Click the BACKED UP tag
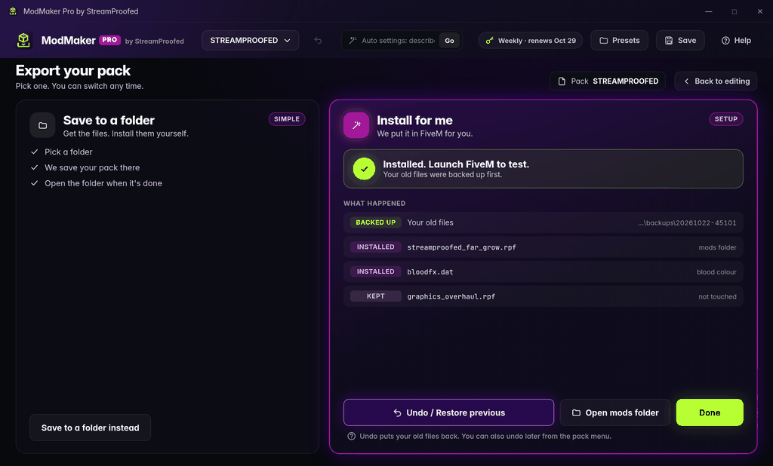The width and height of the screenshot is (773, 466). point(376,222)
